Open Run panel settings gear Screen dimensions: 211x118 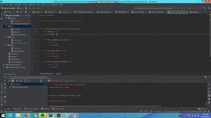point(205,77)
